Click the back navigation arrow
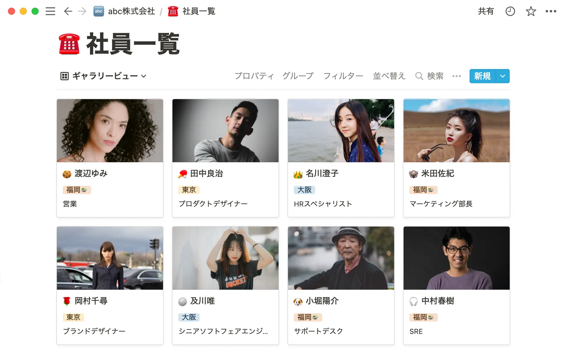Image resolution: width=566 pixels, height=354 pixels. (x=68, y=11)
